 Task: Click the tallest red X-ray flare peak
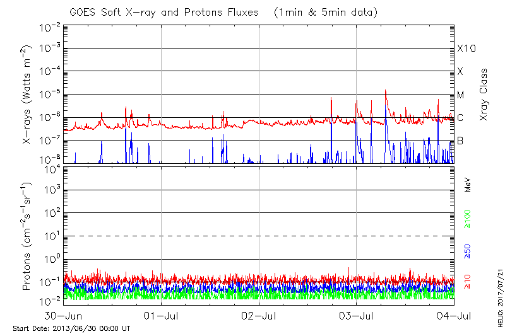pos(386,91)
